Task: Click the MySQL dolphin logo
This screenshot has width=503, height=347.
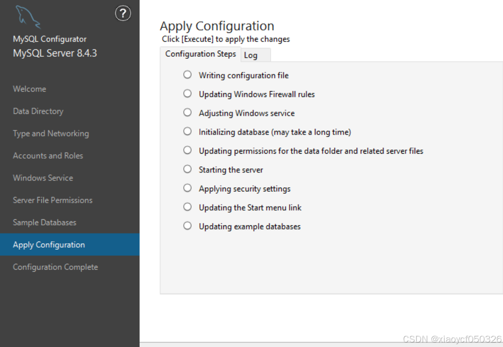Action: tap(28, 17)
